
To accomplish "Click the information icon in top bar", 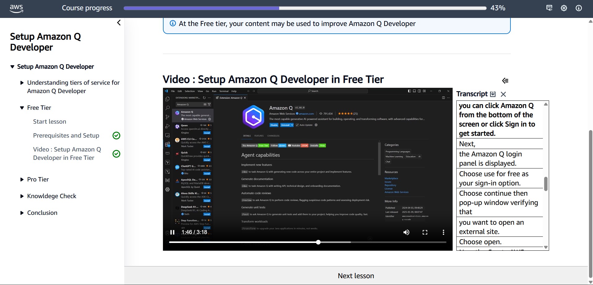I will (x=579, y=8).
